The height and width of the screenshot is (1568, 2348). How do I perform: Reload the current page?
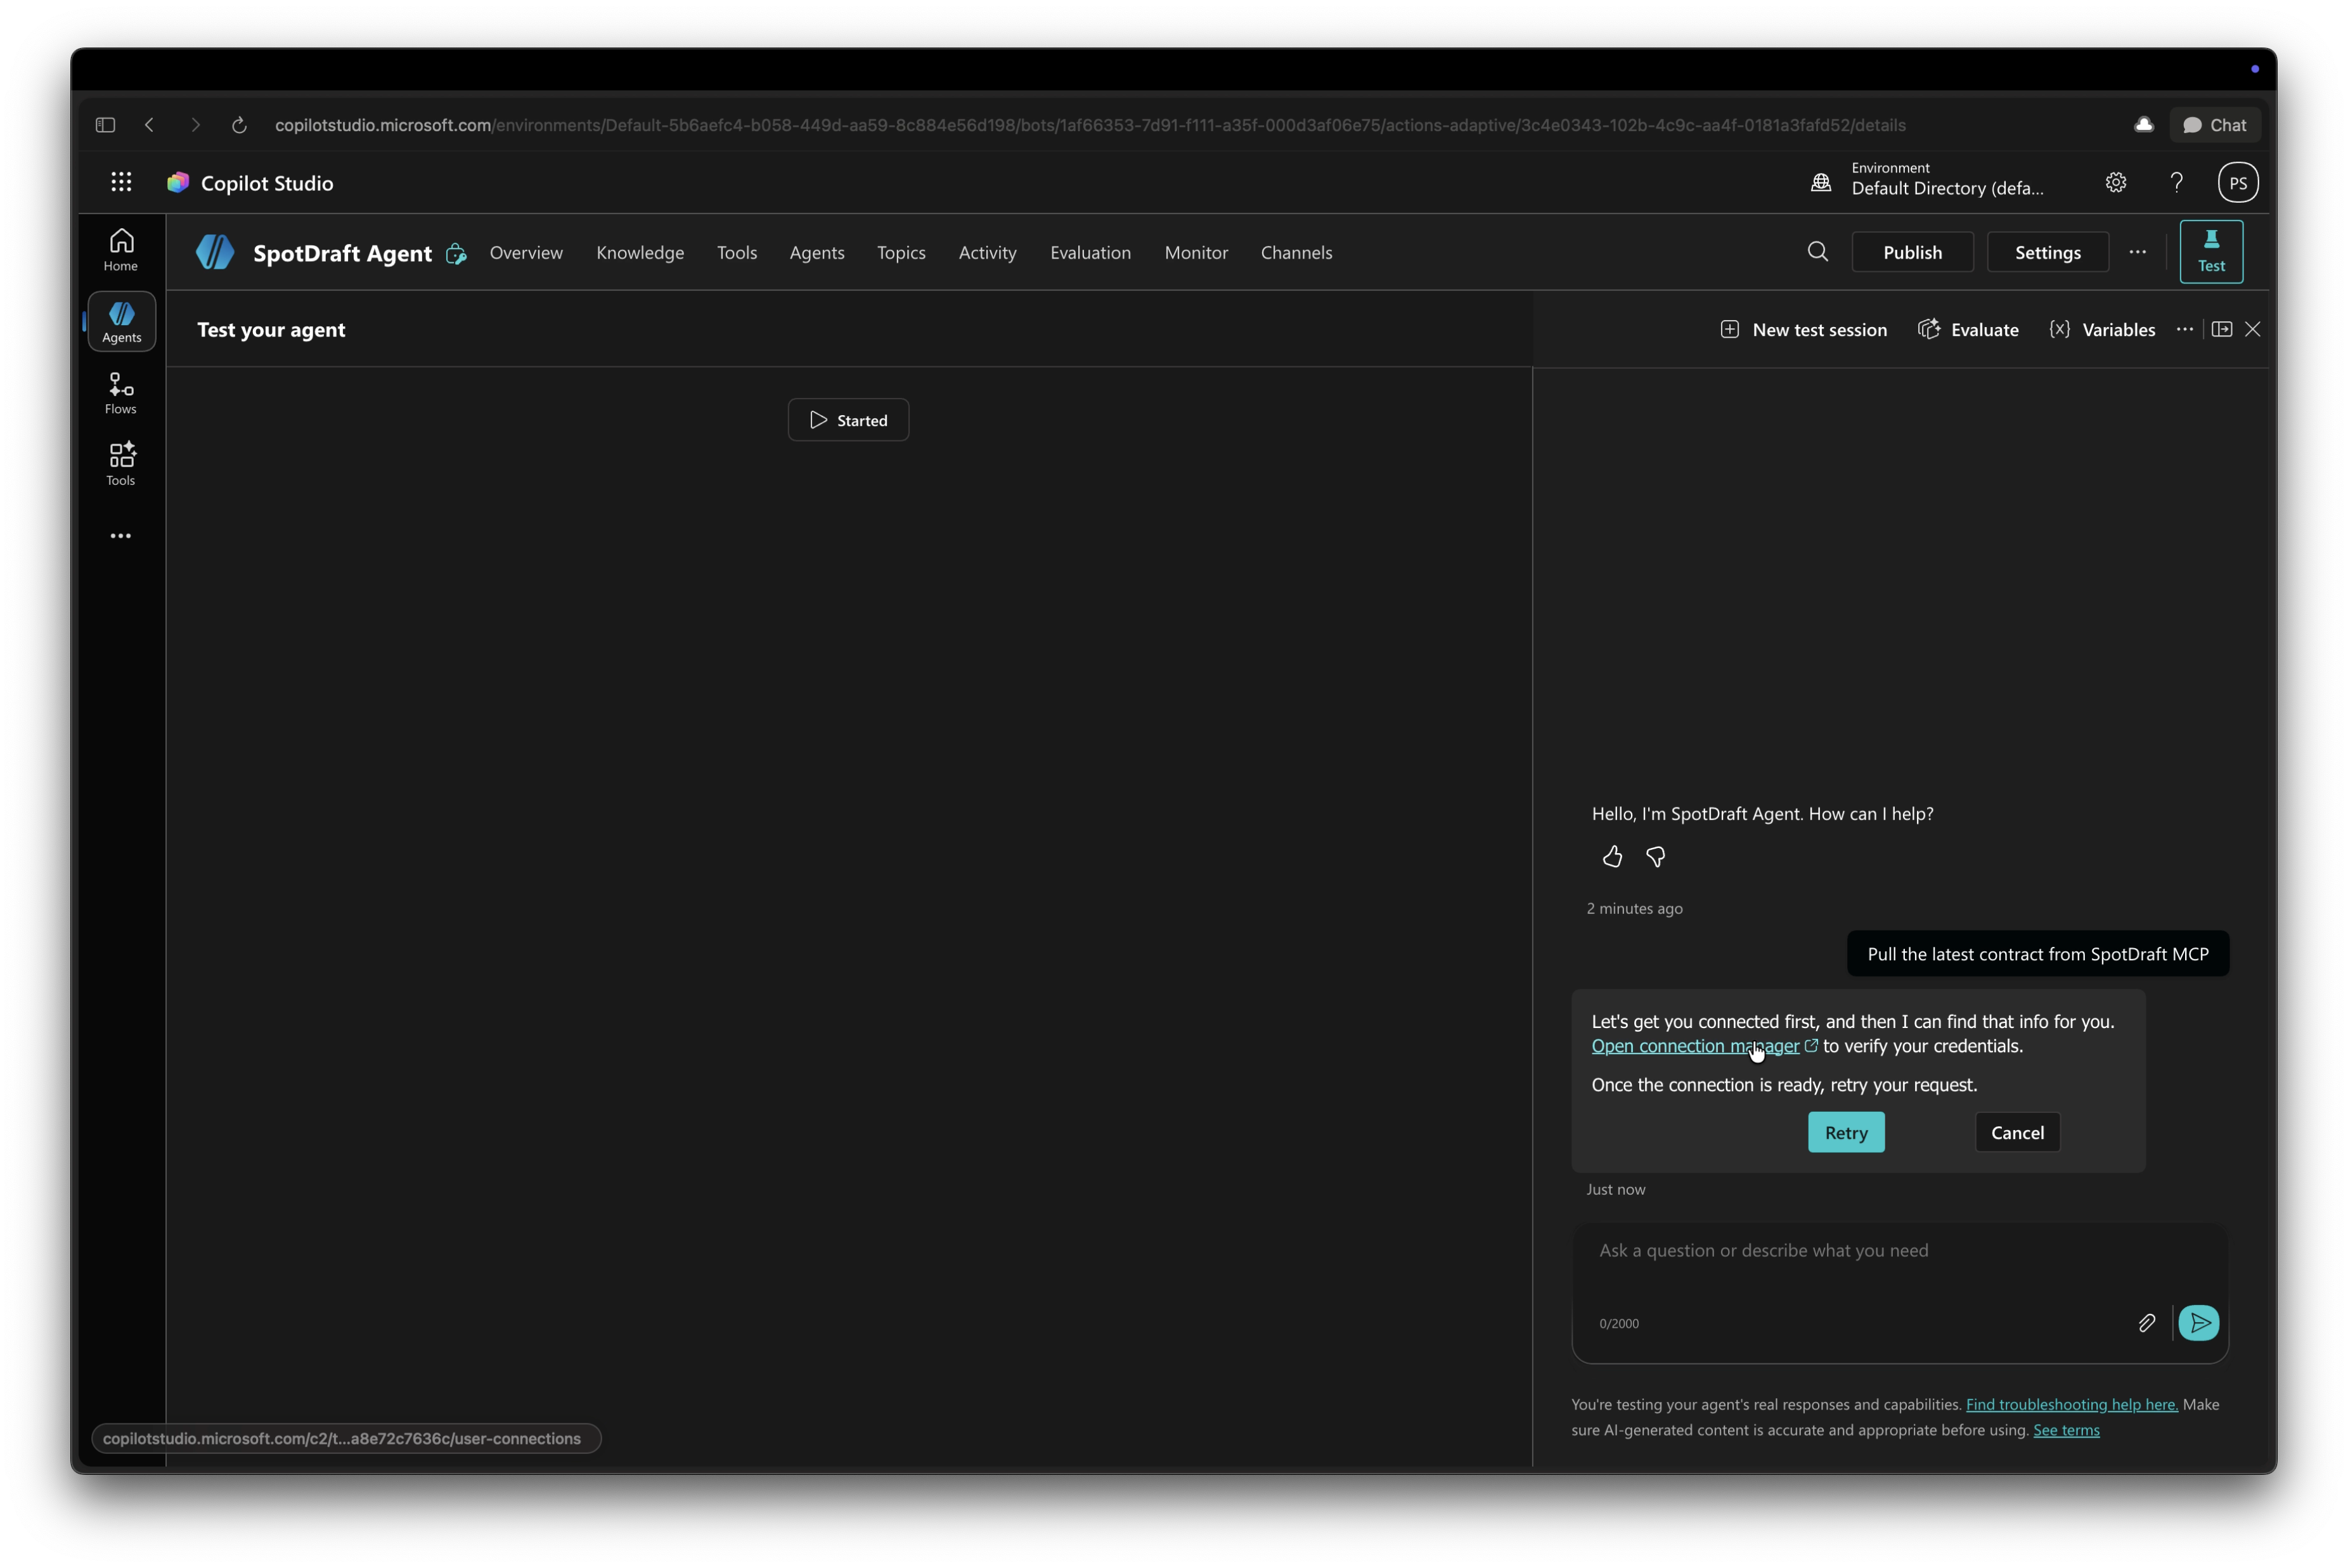(x=239, y=125)
